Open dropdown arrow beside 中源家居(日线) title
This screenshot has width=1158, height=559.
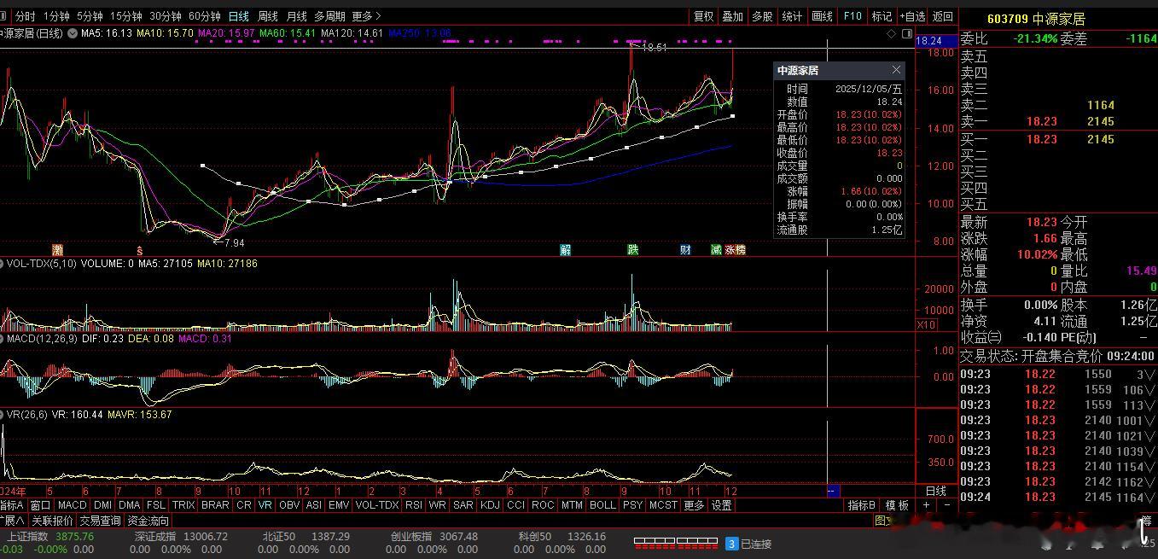pos(73,33)
